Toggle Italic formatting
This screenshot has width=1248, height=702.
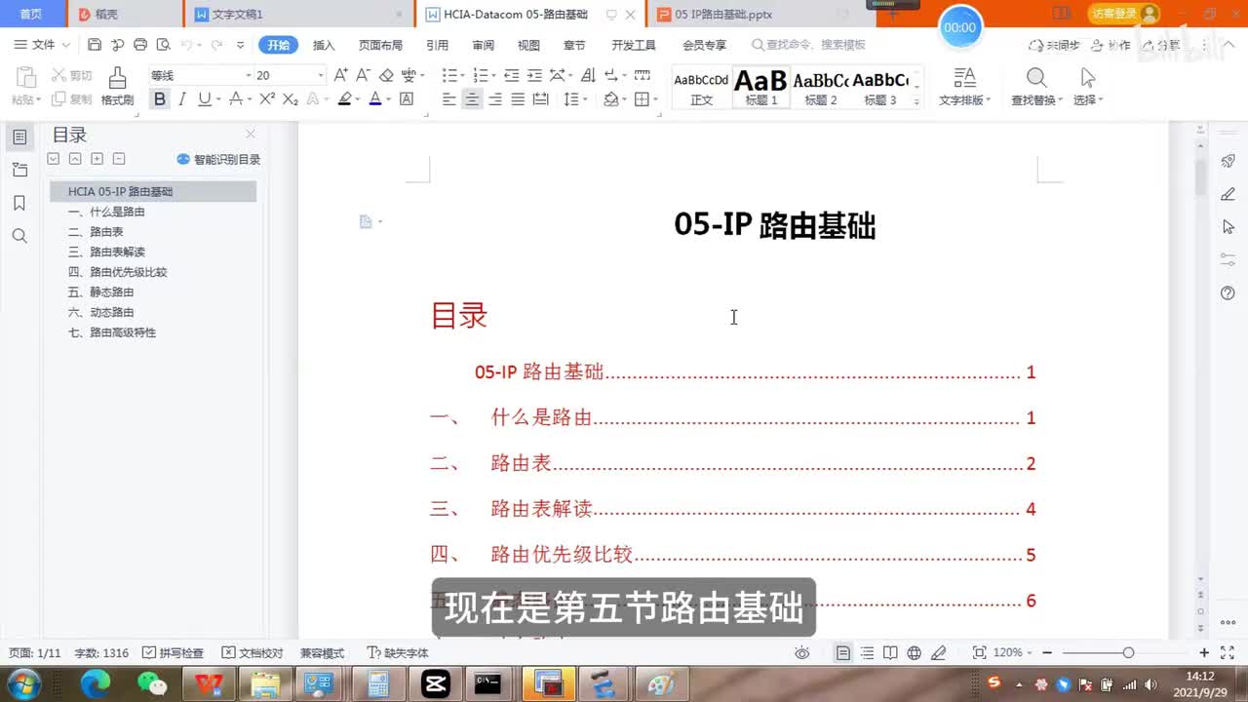click(x=182, y=98)
